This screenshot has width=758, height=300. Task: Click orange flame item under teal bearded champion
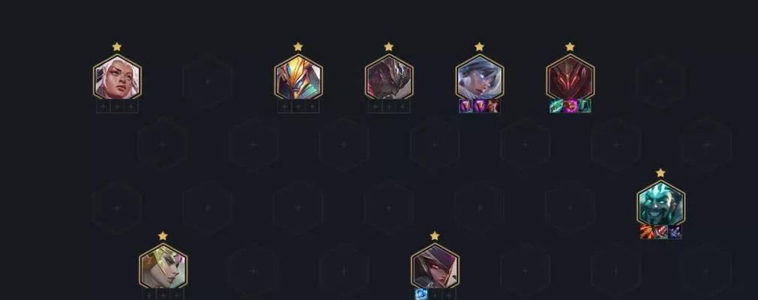click(x=647, y=232)
